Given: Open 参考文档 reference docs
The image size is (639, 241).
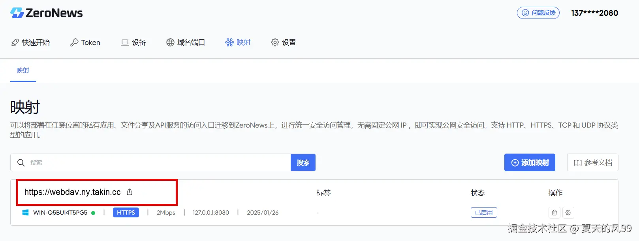Looking at the screenshot, I should point(593,163).
